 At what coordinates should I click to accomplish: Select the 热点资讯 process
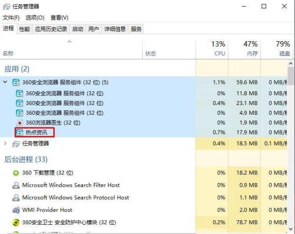(x=144, y=132)
